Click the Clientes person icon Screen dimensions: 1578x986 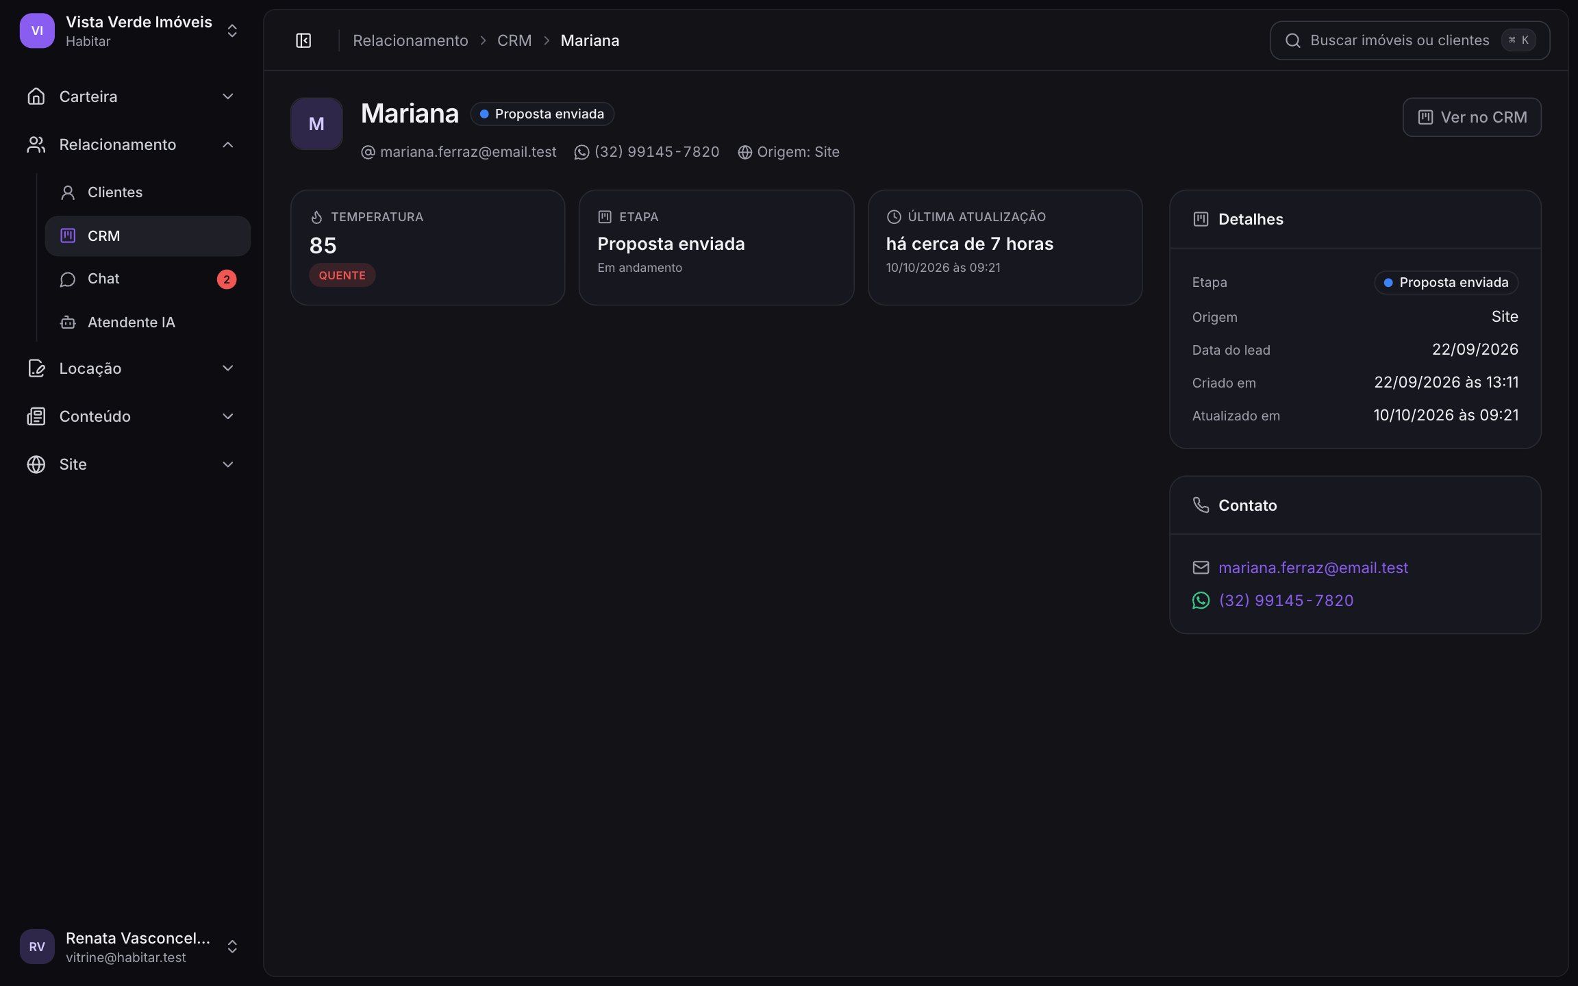(68, 192)
